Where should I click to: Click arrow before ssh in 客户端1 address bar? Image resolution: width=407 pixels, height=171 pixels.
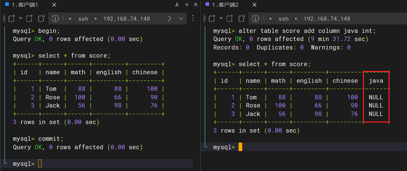coord(70,19)
